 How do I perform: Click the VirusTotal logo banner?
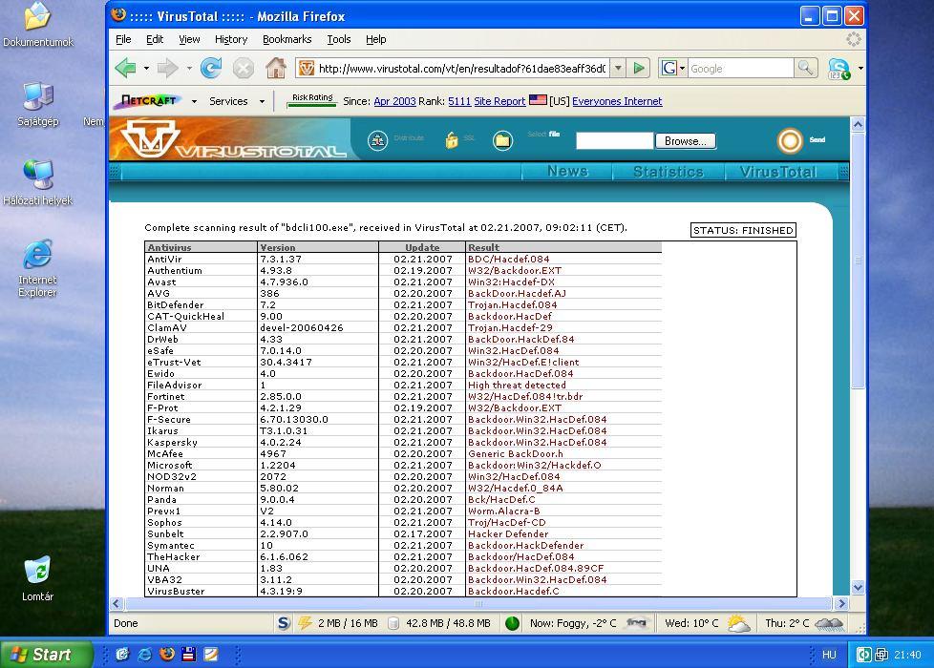232,139
